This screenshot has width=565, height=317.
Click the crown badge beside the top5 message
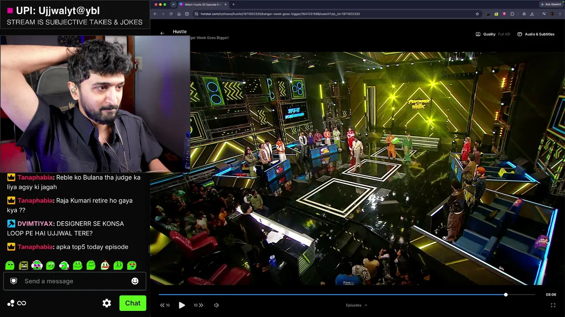[11, 247]
